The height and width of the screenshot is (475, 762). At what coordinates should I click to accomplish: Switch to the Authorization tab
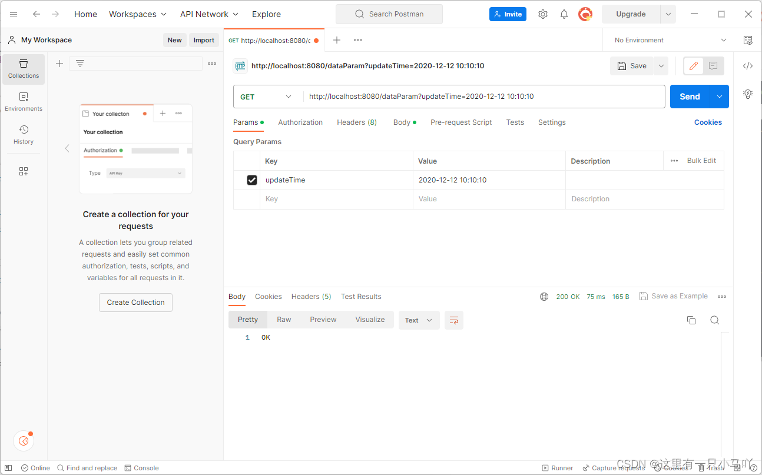[x=300, y=122]
